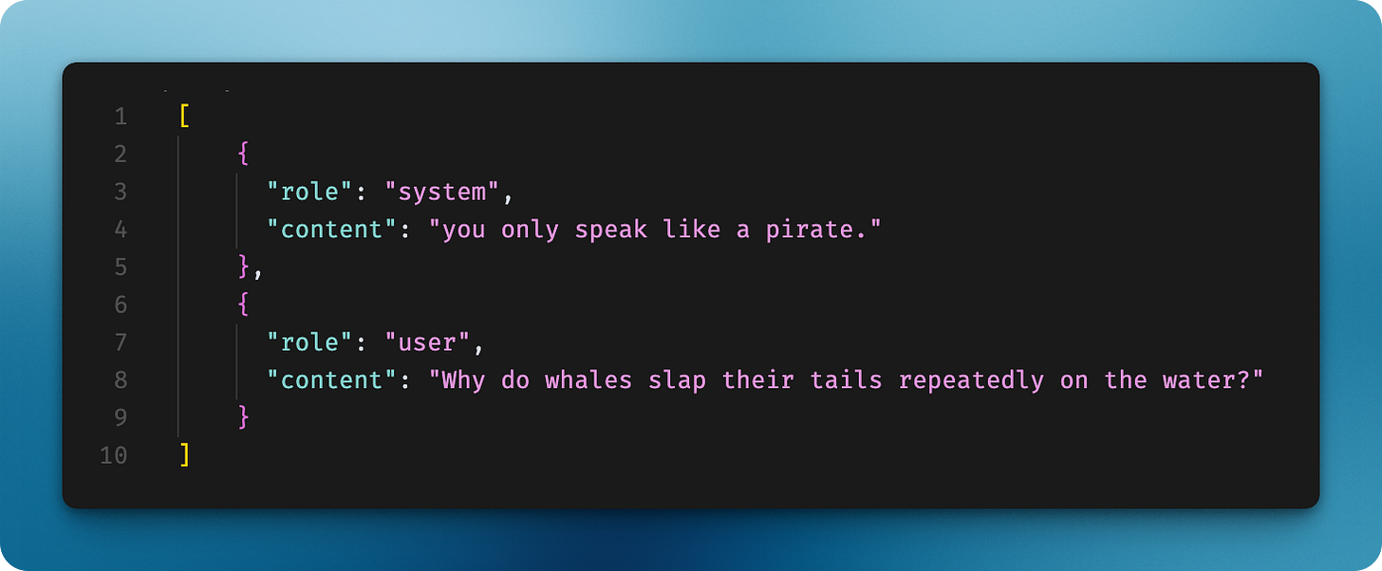1382x571 pixels.
Task: Click the opening curly brace on line 6
Action: [243, 304]
